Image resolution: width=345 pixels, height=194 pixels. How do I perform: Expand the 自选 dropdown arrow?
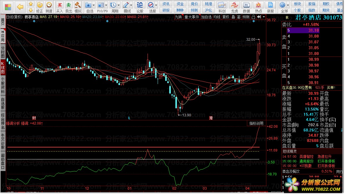(x=94, y=5)
